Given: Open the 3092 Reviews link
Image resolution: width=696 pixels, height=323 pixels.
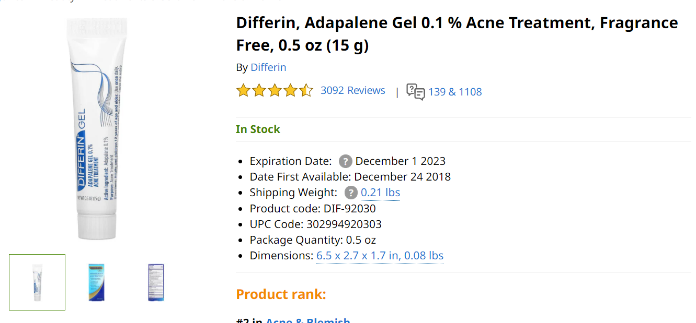Looking at the screenshot, I should pos(353,90).
